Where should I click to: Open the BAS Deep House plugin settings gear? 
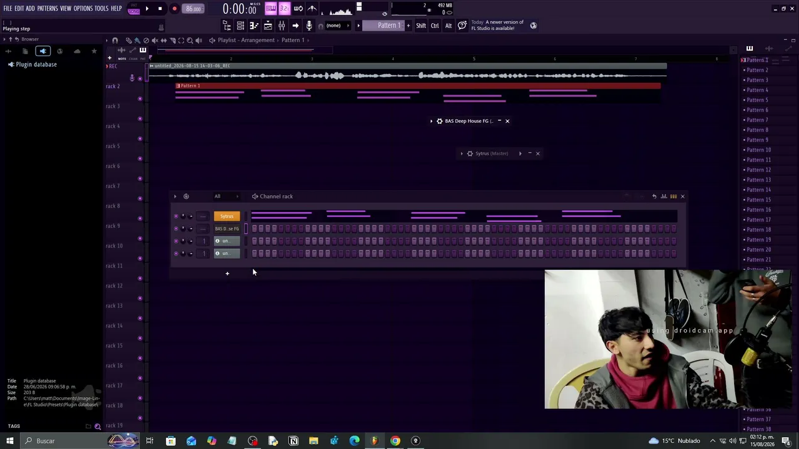tap(439, 121)
